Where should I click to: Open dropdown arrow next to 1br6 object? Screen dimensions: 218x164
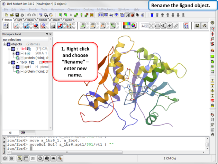click(x=17, y=49)
